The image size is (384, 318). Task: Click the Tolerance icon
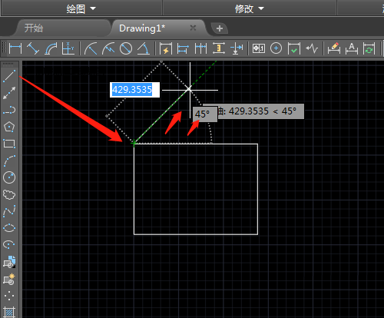(x=259, y=48)
